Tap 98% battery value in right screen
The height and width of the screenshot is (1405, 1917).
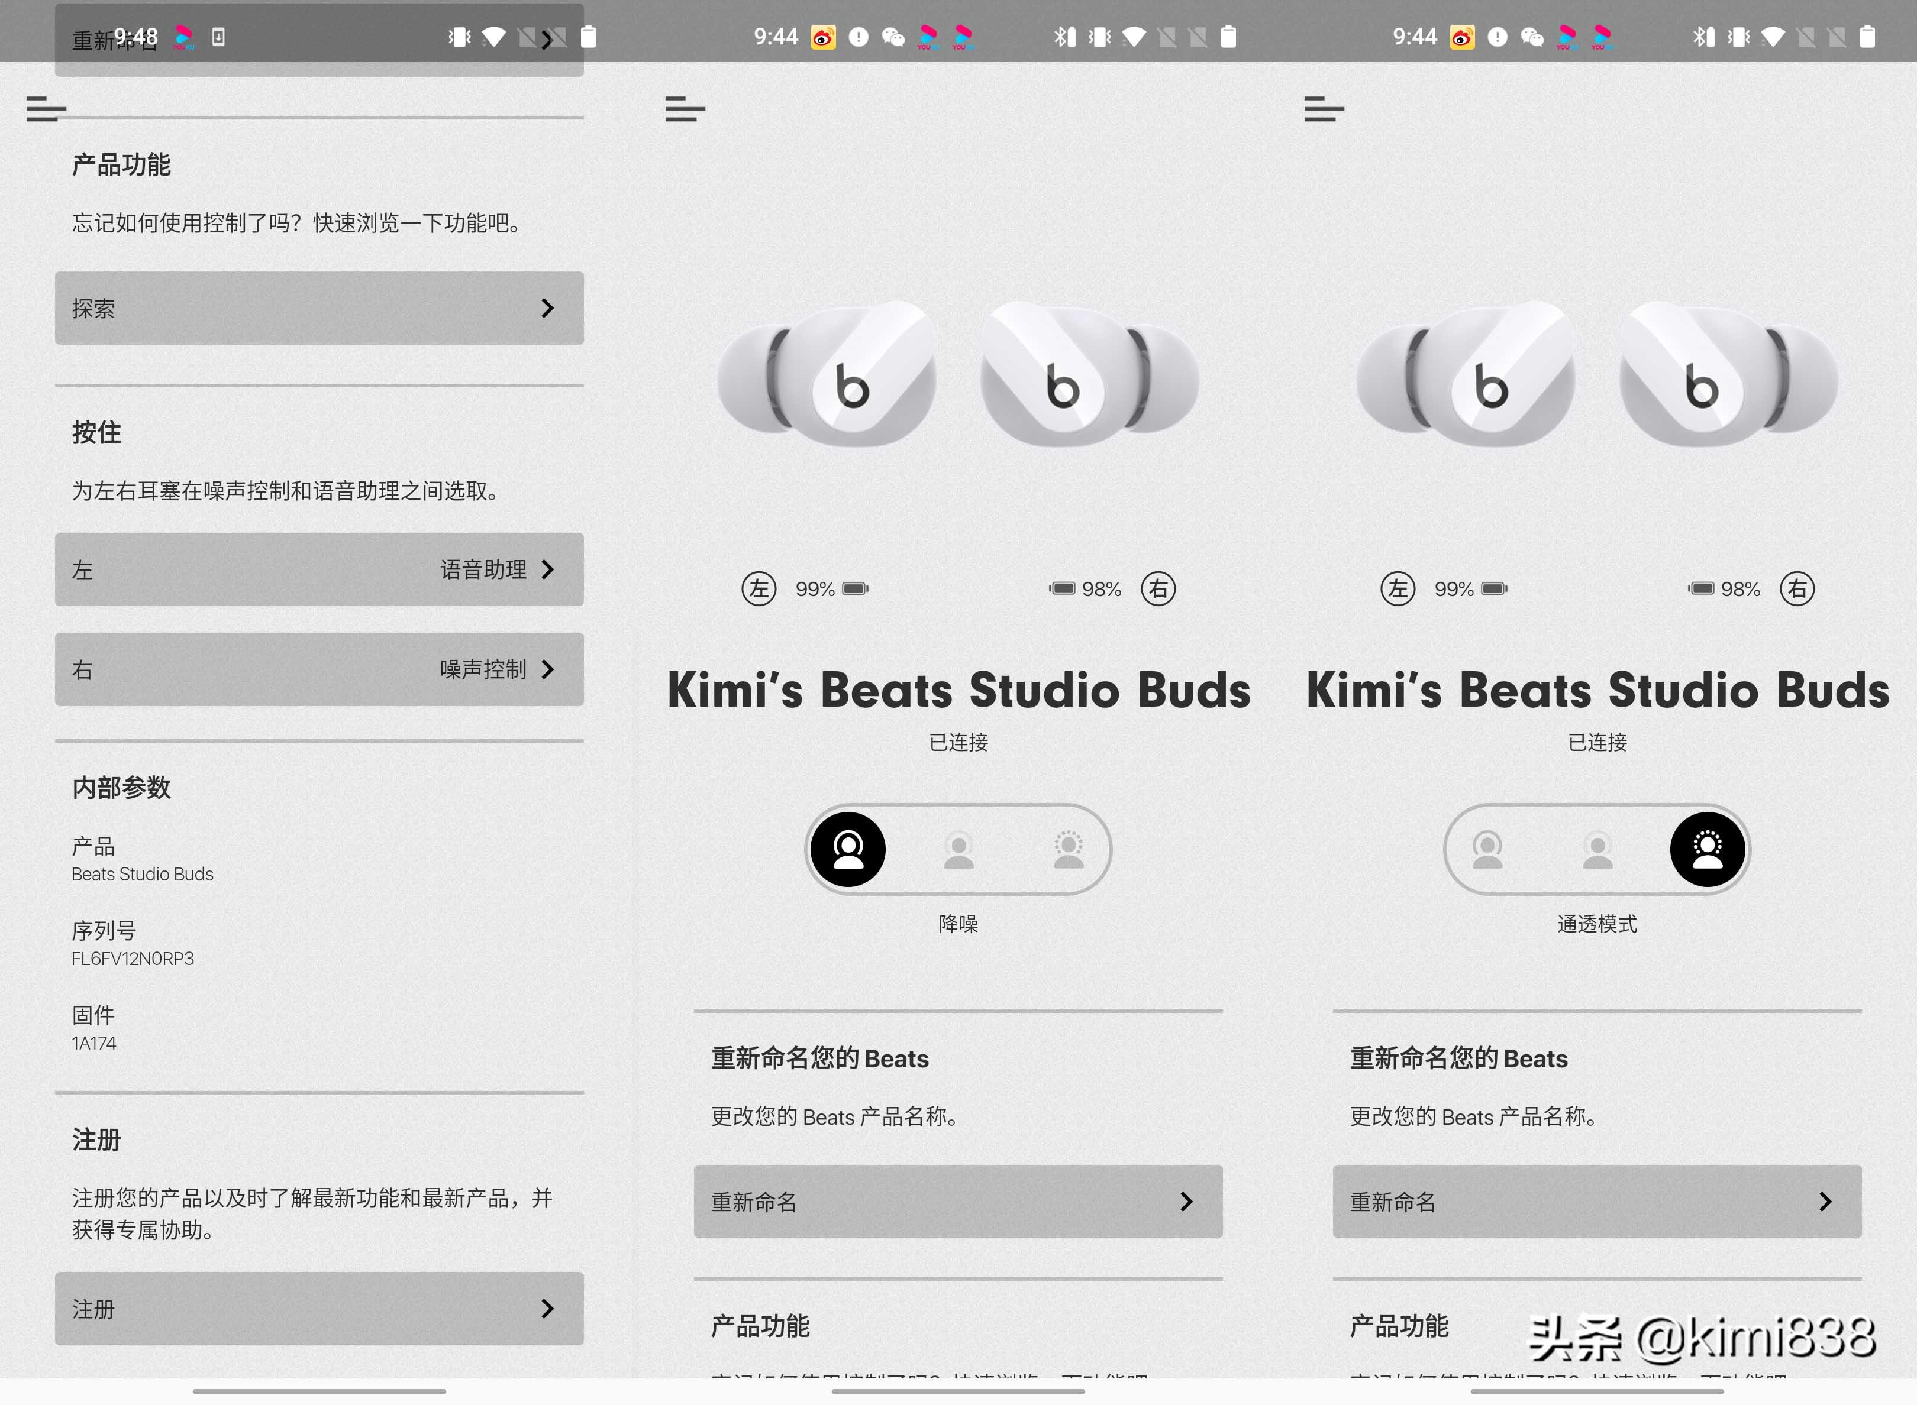click(1741, 588)
